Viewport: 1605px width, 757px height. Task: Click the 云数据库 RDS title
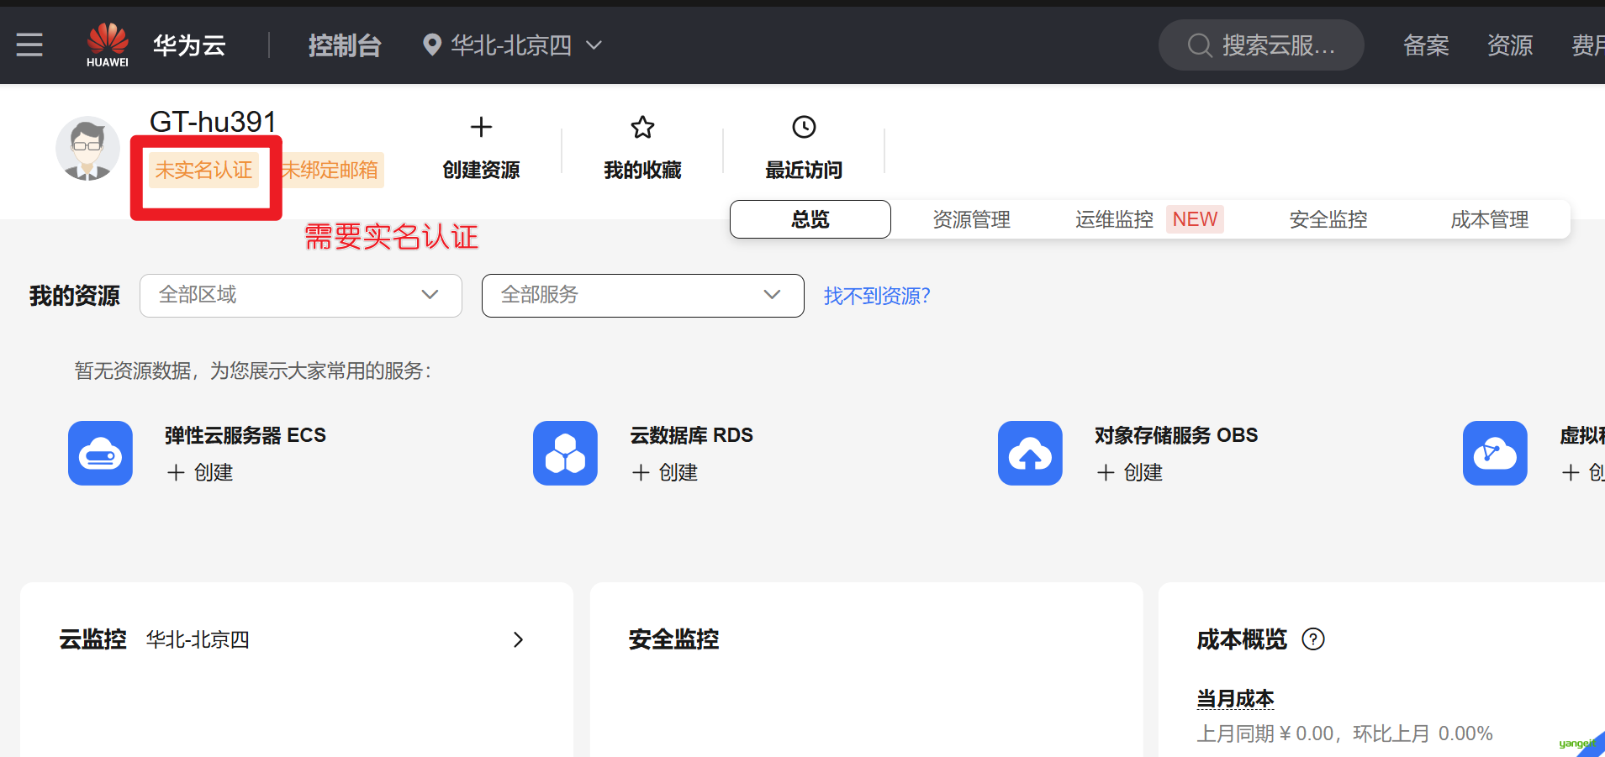tap(692, 435)
